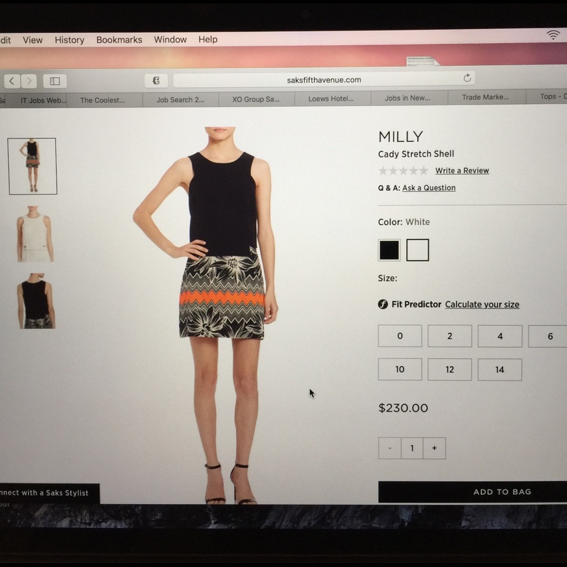Click the Fit Predictor round logo icon
This screenshot has width=567, height=567.
(x=383, y=304)
